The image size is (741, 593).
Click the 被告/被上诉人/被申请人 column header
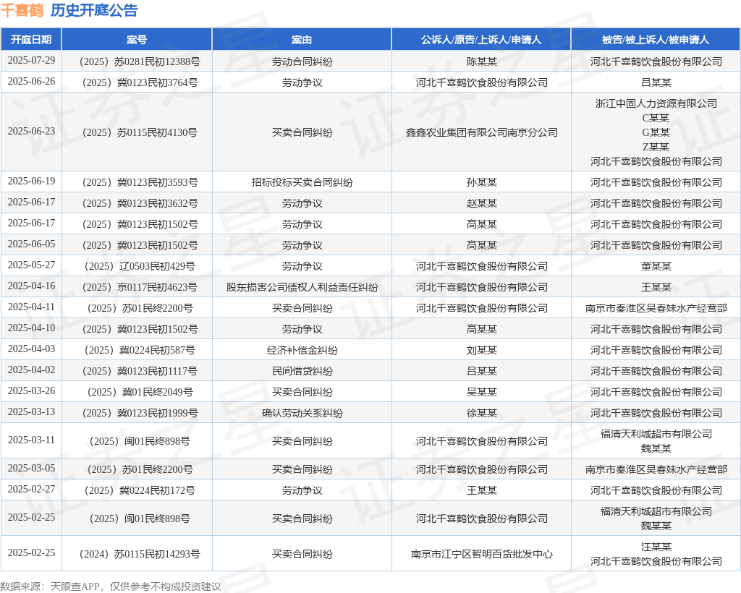coord(656,40)
